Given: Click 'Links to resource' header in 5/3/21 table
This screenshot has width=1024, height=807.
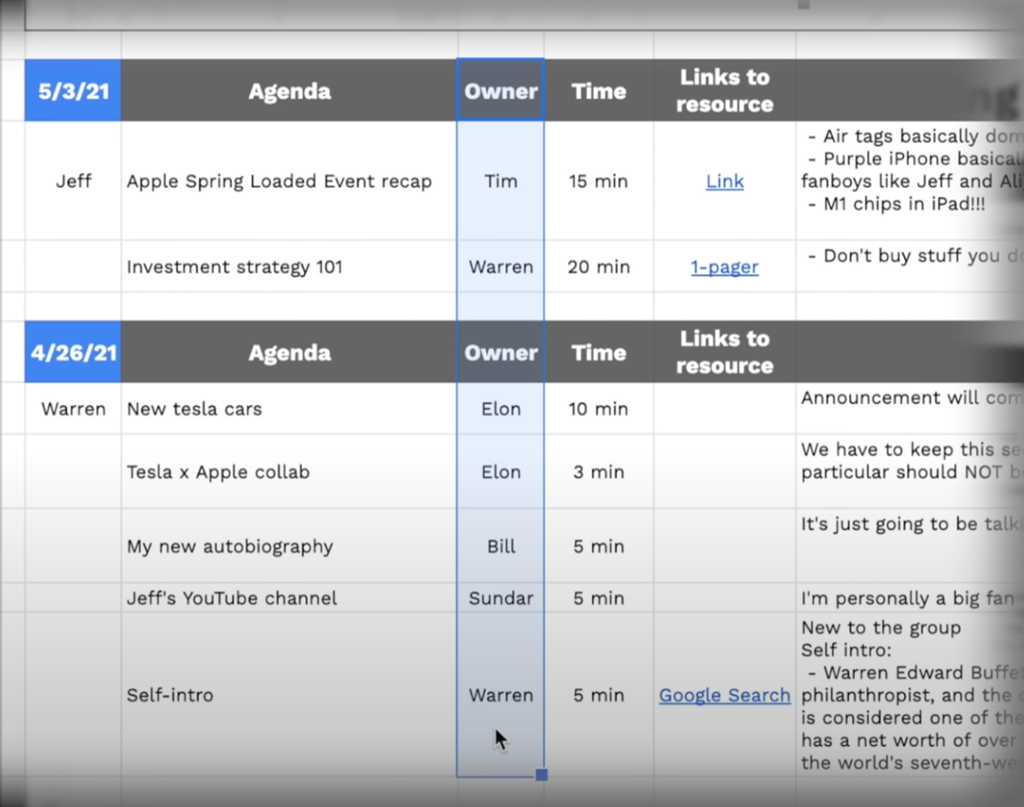Looking at the screenshot, I should tap(724, 91).
